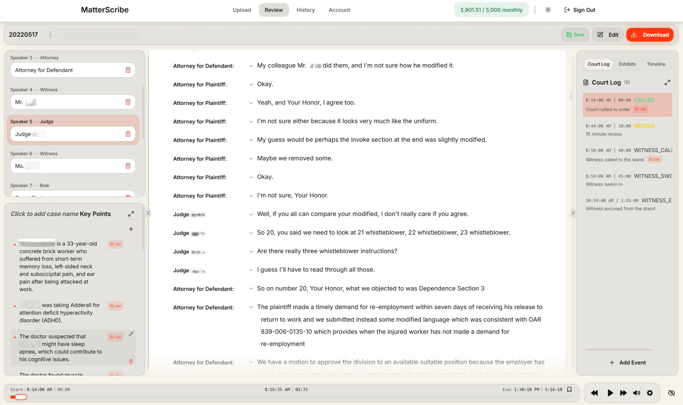Expand the Court Log to full view
The width and height of the screenshot is (683, 405).
click(667, 82)
